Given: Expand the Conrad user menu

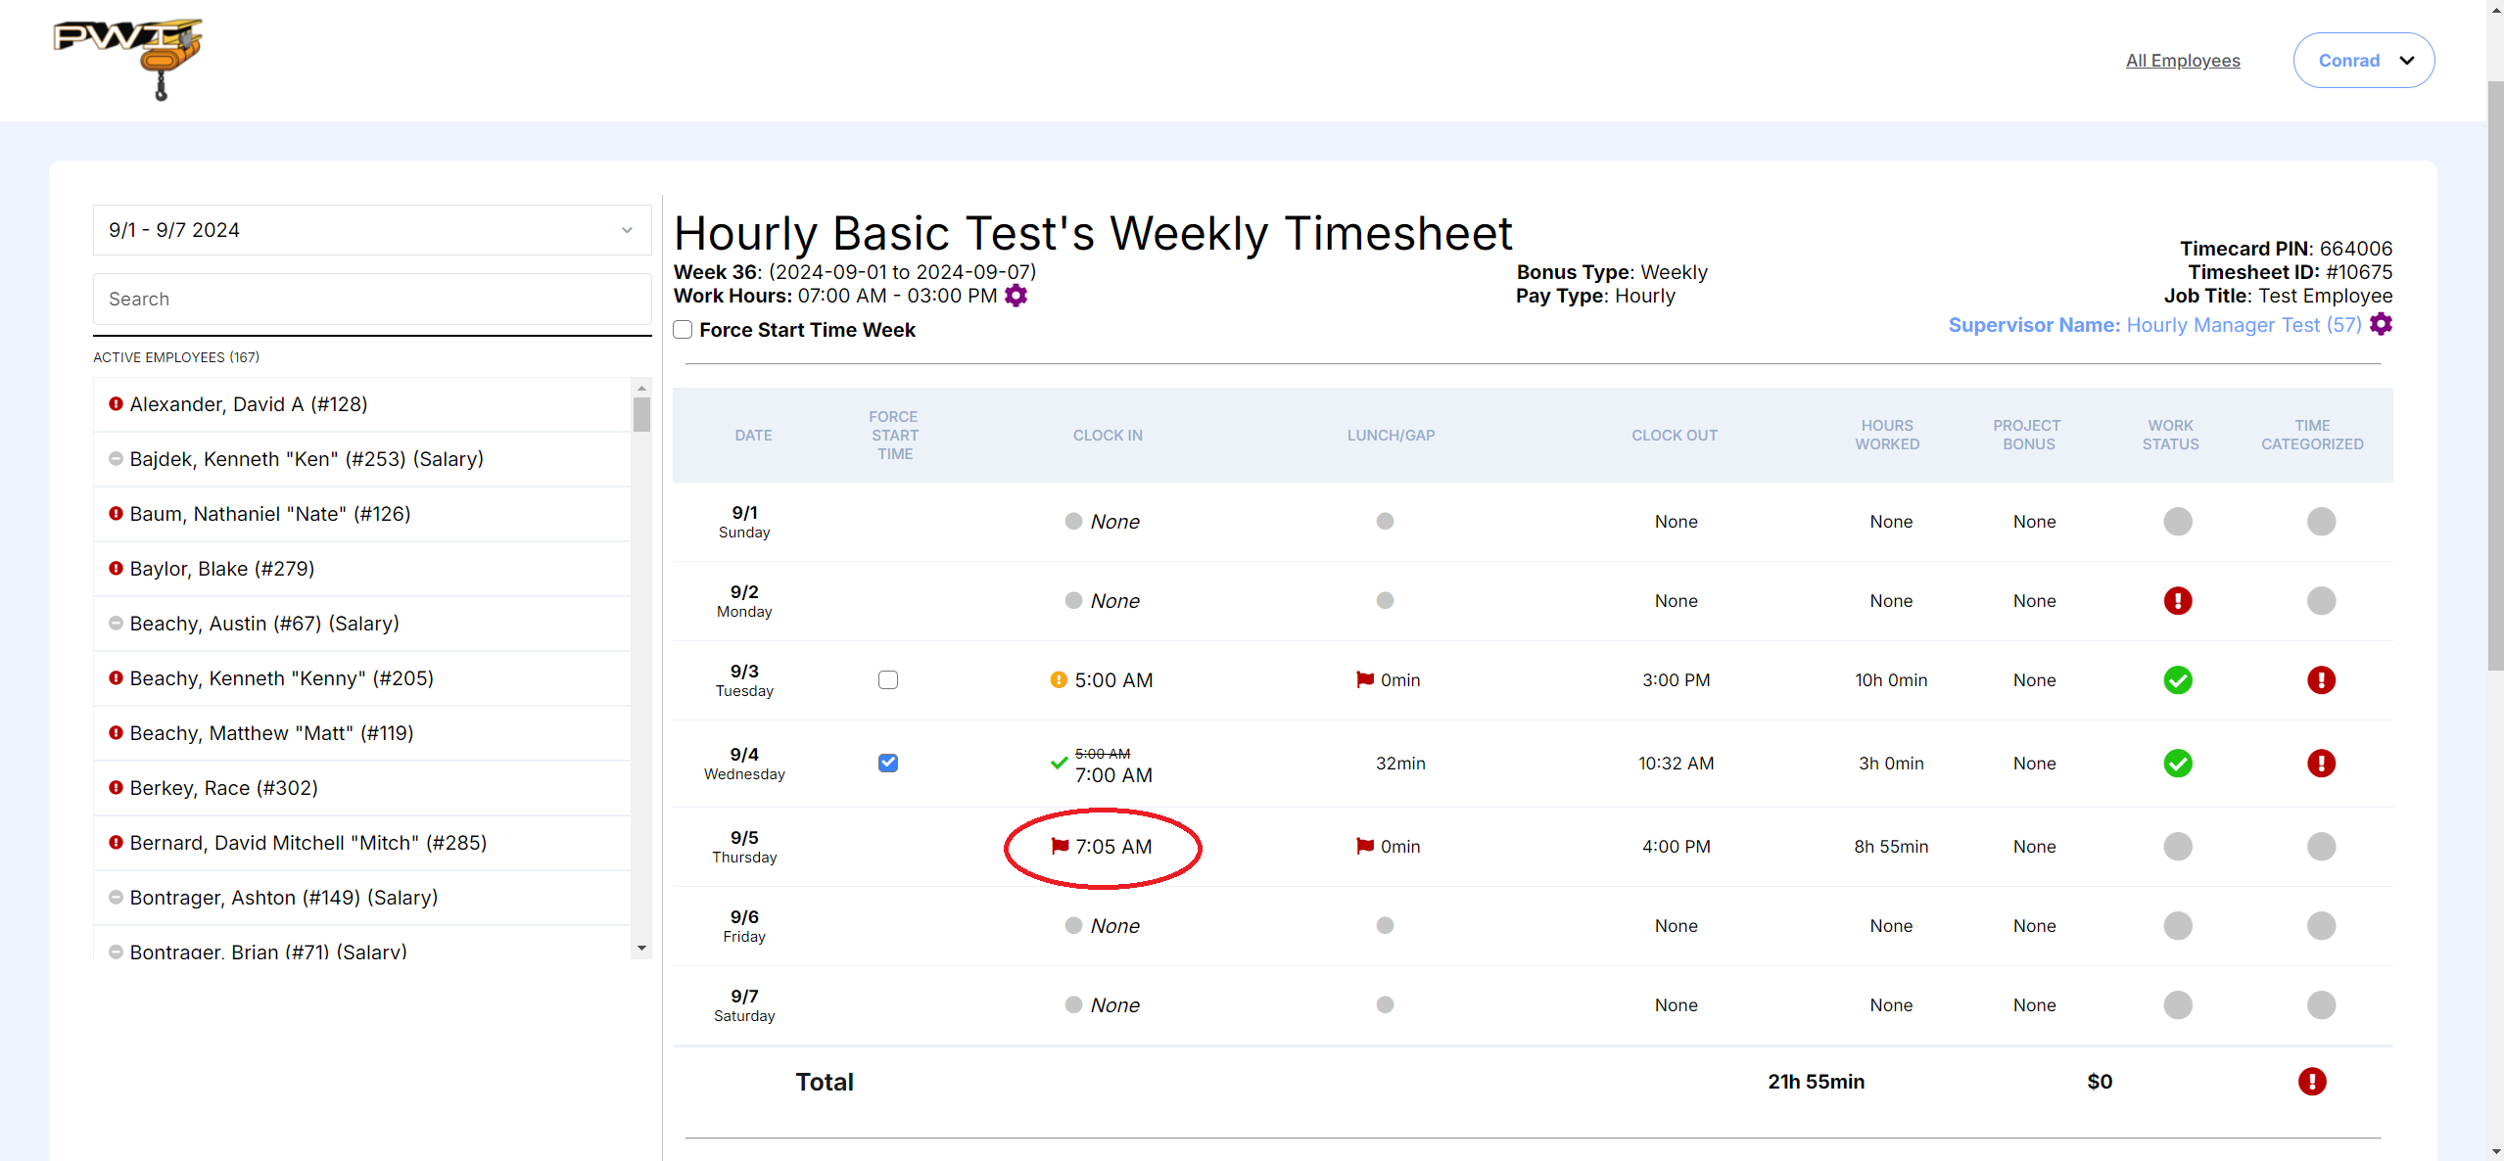Looking at the screenshot, I should click(2363, 61).
